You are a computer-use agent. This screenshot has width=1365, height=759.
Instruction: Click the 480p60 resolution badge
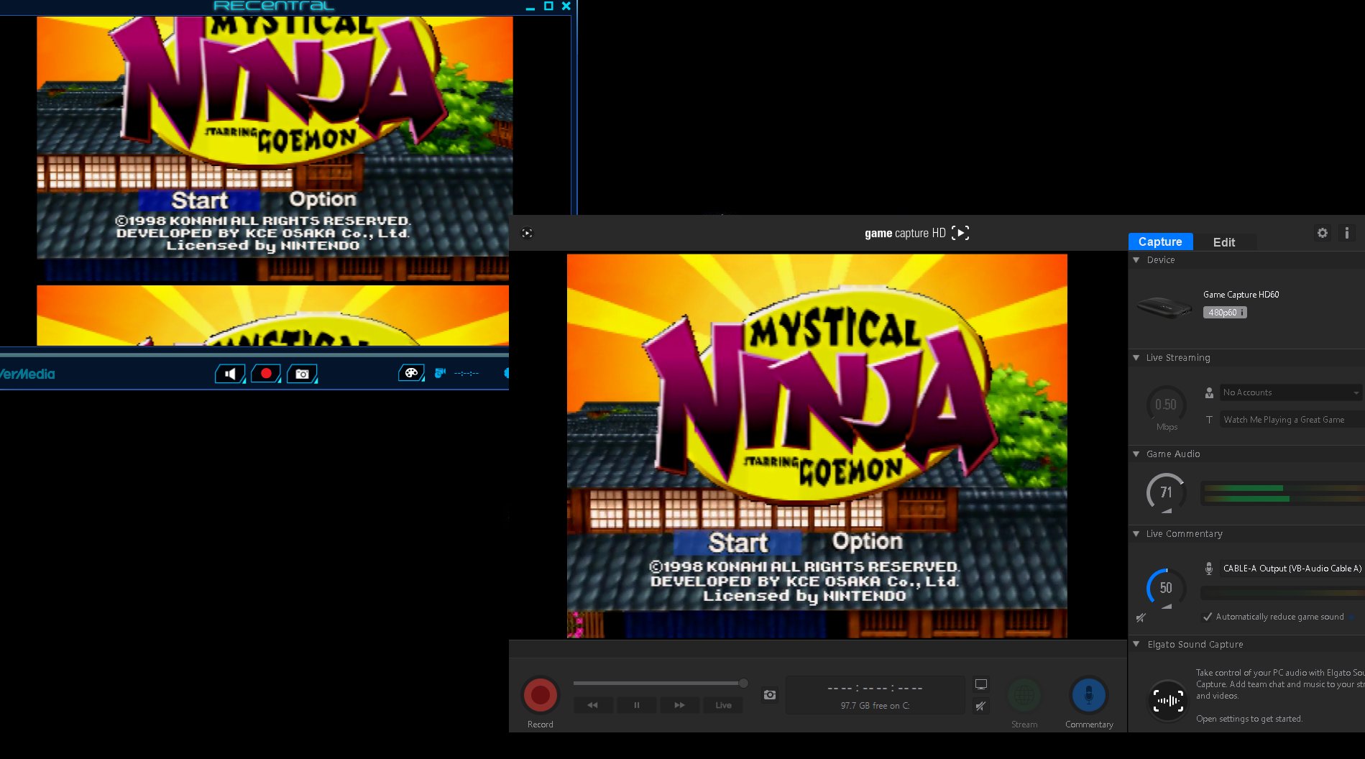(x=1225, y=313)
